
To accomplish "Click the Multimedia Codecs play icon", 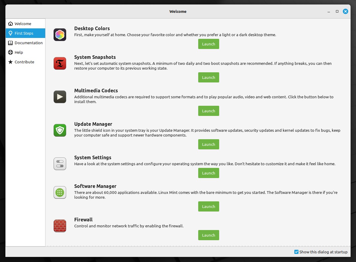I will (x=60, y=97).
